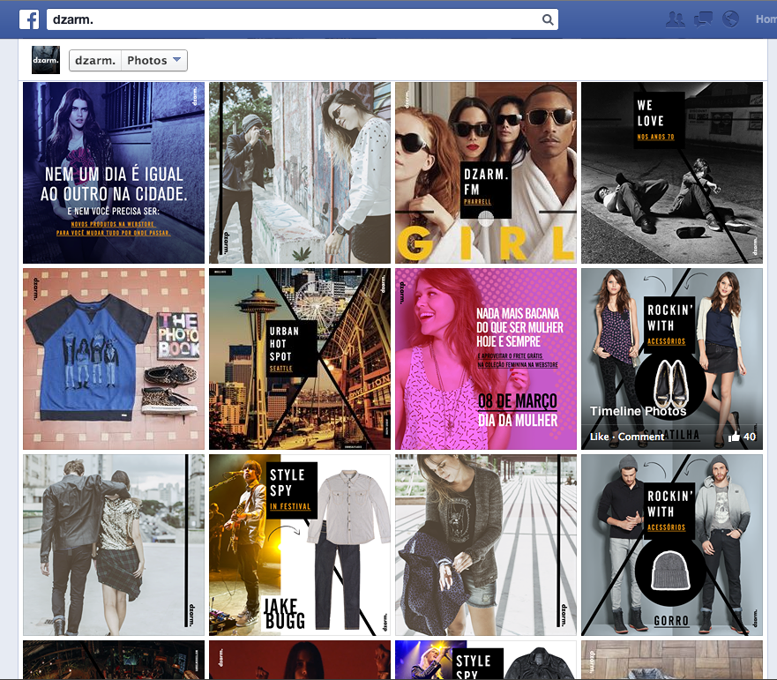Click the Comment link on the photo overlay

(x=640, y=437)
